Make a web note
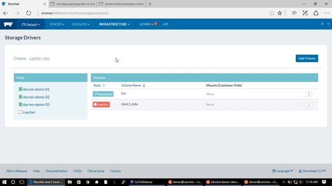This screenshot has height=186, width=332. [x=305, y=13]
